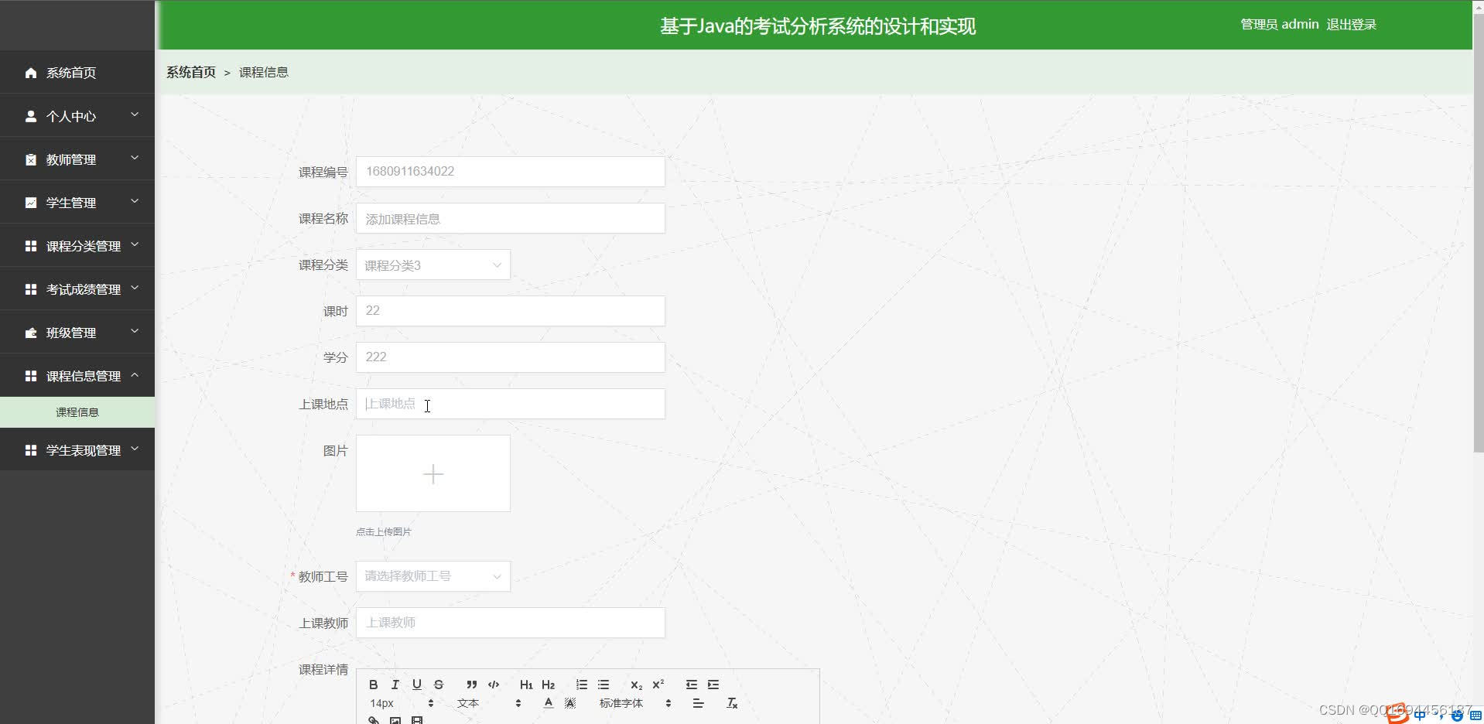Expand the 学生管理 menu chevron
1484x724 pixels.
135,201
